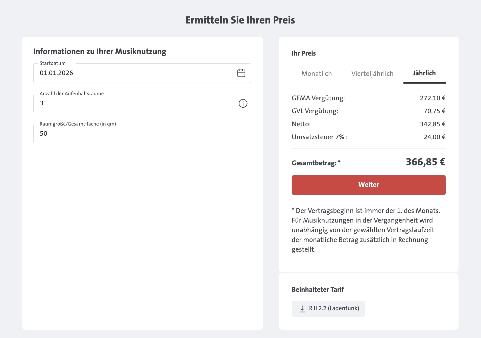481x338 pixels.
Task: Click the Informationen zu Ihrer Musiknutzung heading
Action: (100, 52)
